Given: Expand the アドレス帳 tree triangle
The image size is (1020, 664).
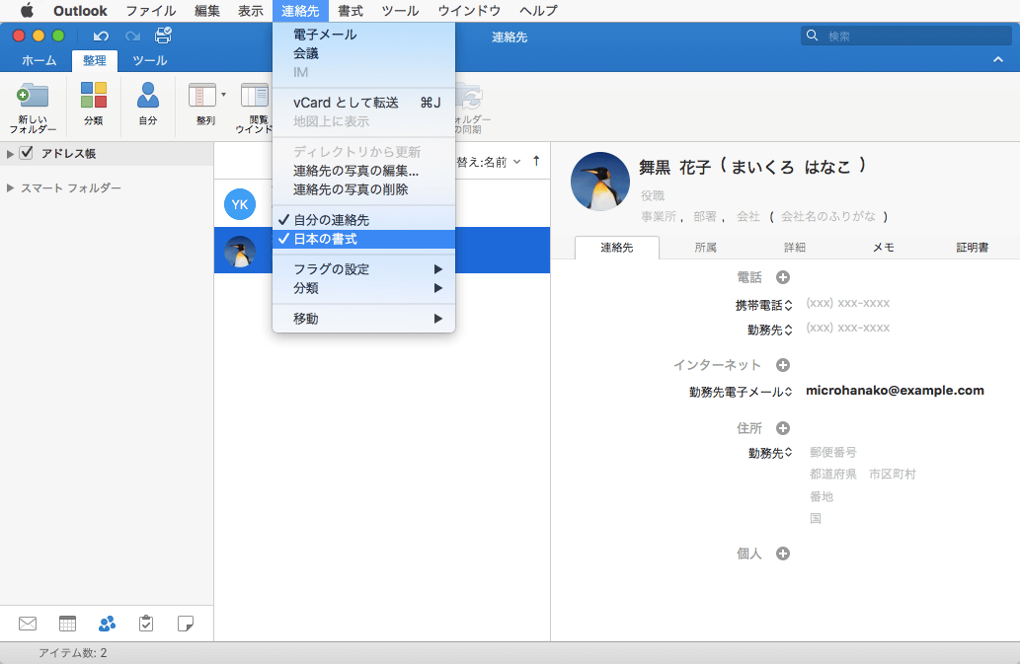Looking at the screenshot, I should 10,154.
